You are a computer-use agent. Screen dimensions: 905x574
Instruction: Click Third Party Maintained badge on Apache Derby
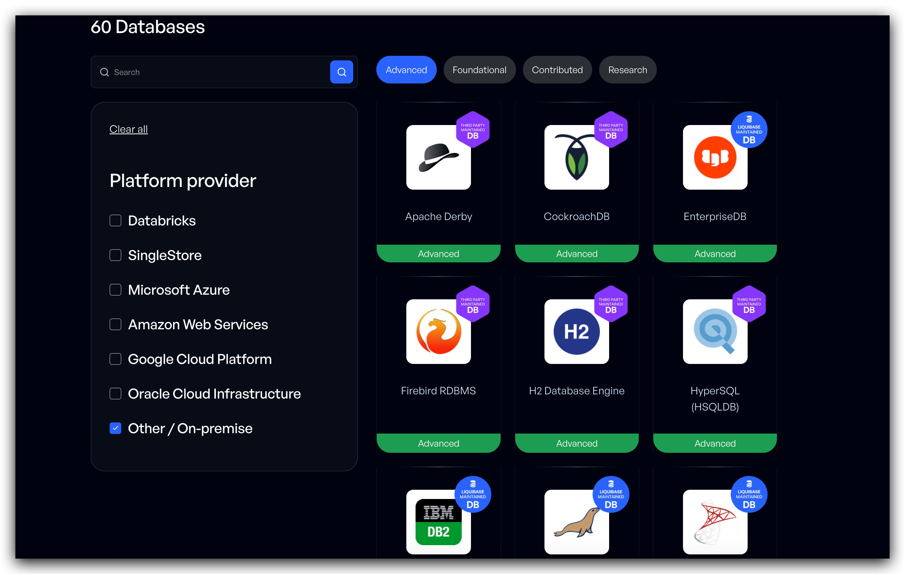tap(473, 130)
